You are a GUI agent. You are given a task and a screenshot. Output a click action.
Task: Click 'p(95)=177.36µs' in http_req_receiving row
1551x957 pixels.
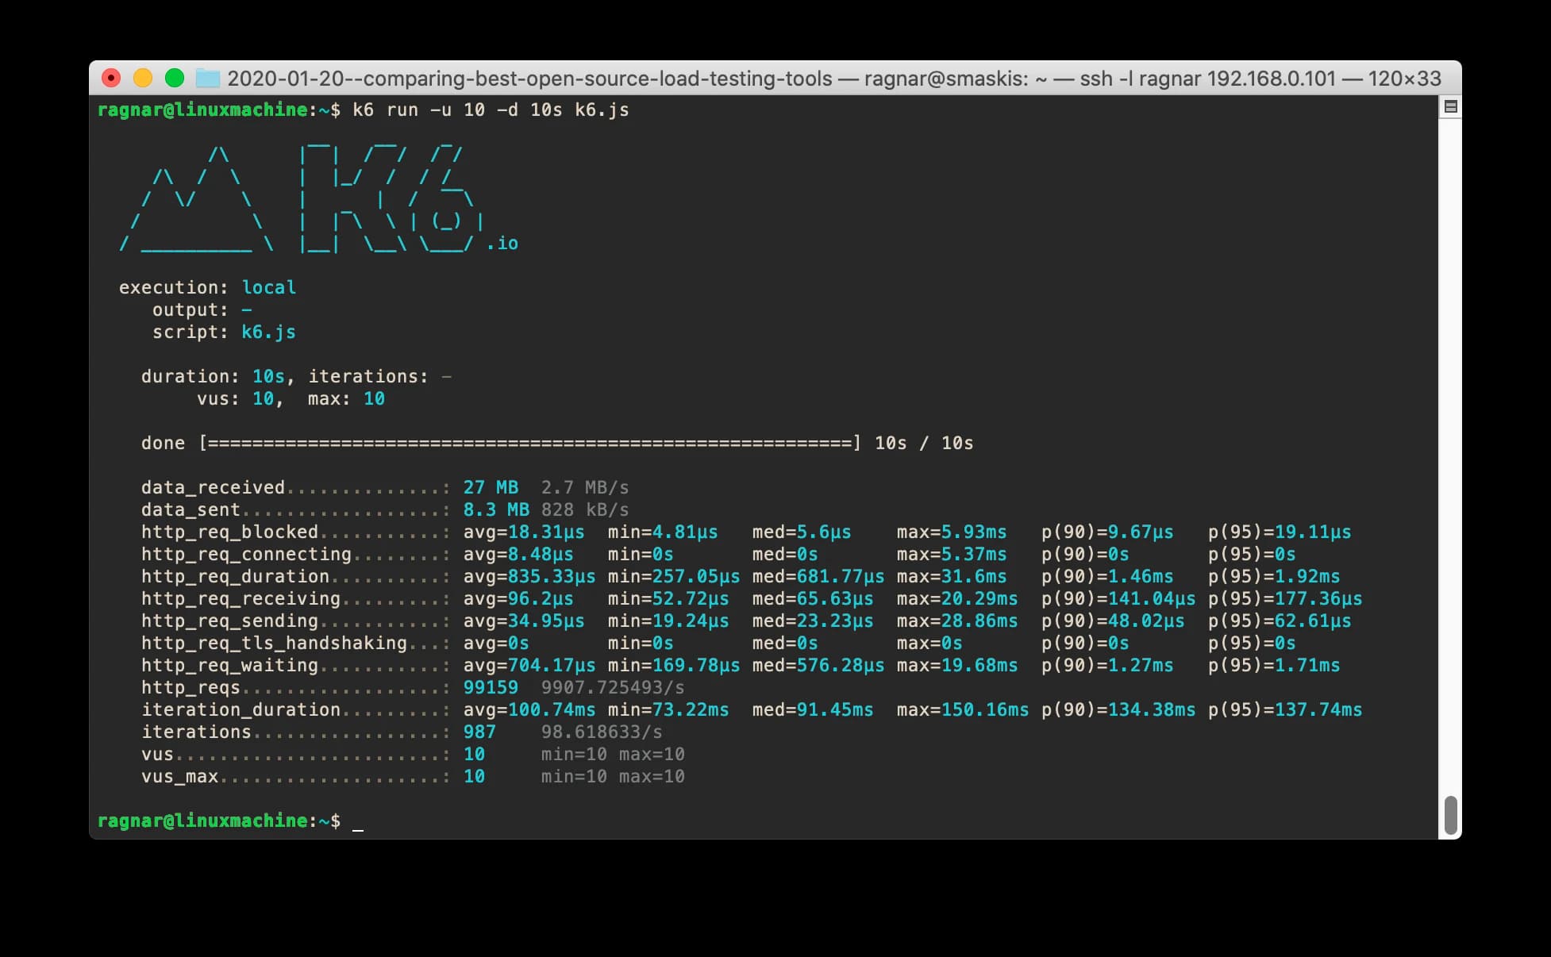[1285, 598]
